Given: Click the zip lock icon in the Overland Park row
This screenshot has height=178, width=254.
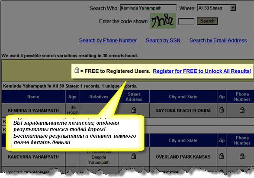Looking at the screenshot, I should tap(222, 156).
